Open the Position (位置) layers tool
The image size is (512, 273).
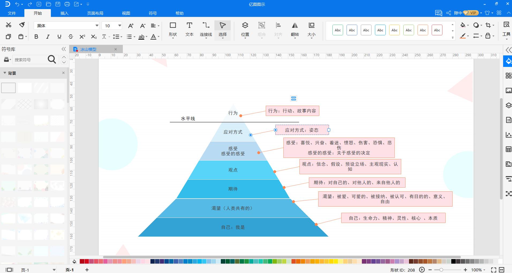245,29
